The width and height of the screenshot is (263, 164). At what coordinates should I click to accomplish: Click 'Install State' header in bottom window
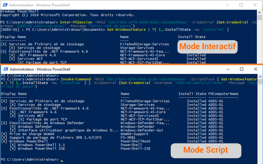(192, 94)
